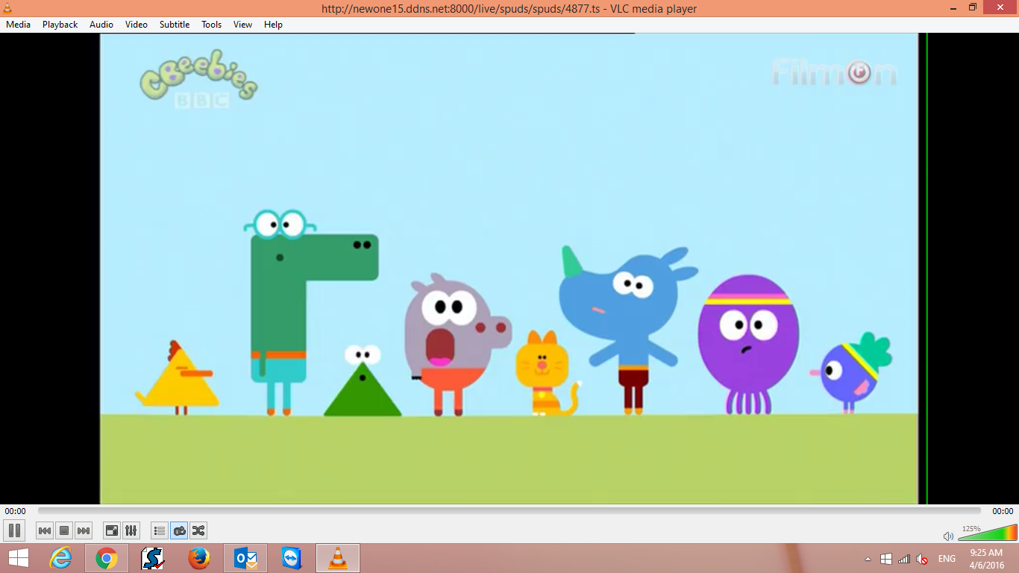Open the Audio menu
This screenshot has height=573, width=1019.
click(x=101, y=24)
